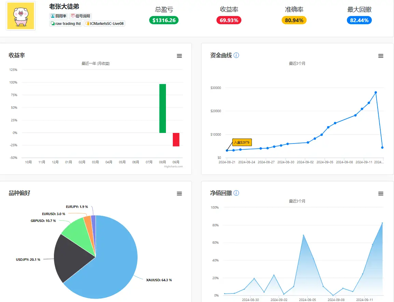Click the peak data point on 资金曲线

[x=376, y=93]
